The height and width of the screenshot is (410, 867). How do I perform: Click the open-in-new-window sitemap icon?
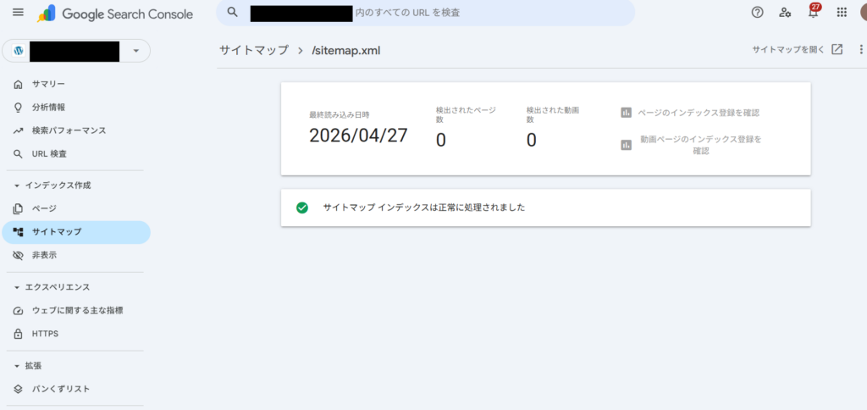[x=837, y=49]
